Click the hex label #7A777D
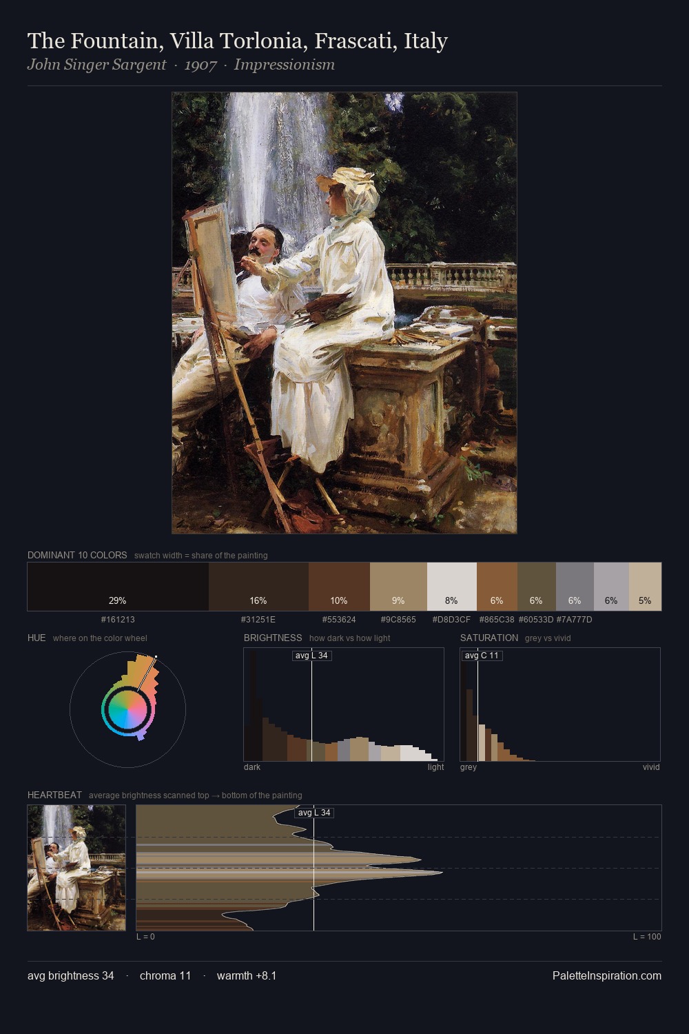Viewport: 689px width, 1034px height. pyautogui.click(x=575, y=620)
